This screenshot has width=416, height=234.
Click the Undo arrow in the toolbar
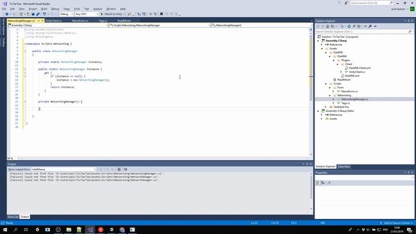point(44,14)
